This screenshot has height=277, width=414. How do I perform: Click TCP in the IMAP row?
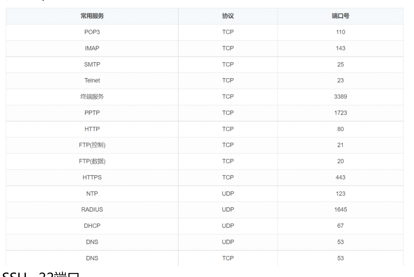click(x=228, y=48)
